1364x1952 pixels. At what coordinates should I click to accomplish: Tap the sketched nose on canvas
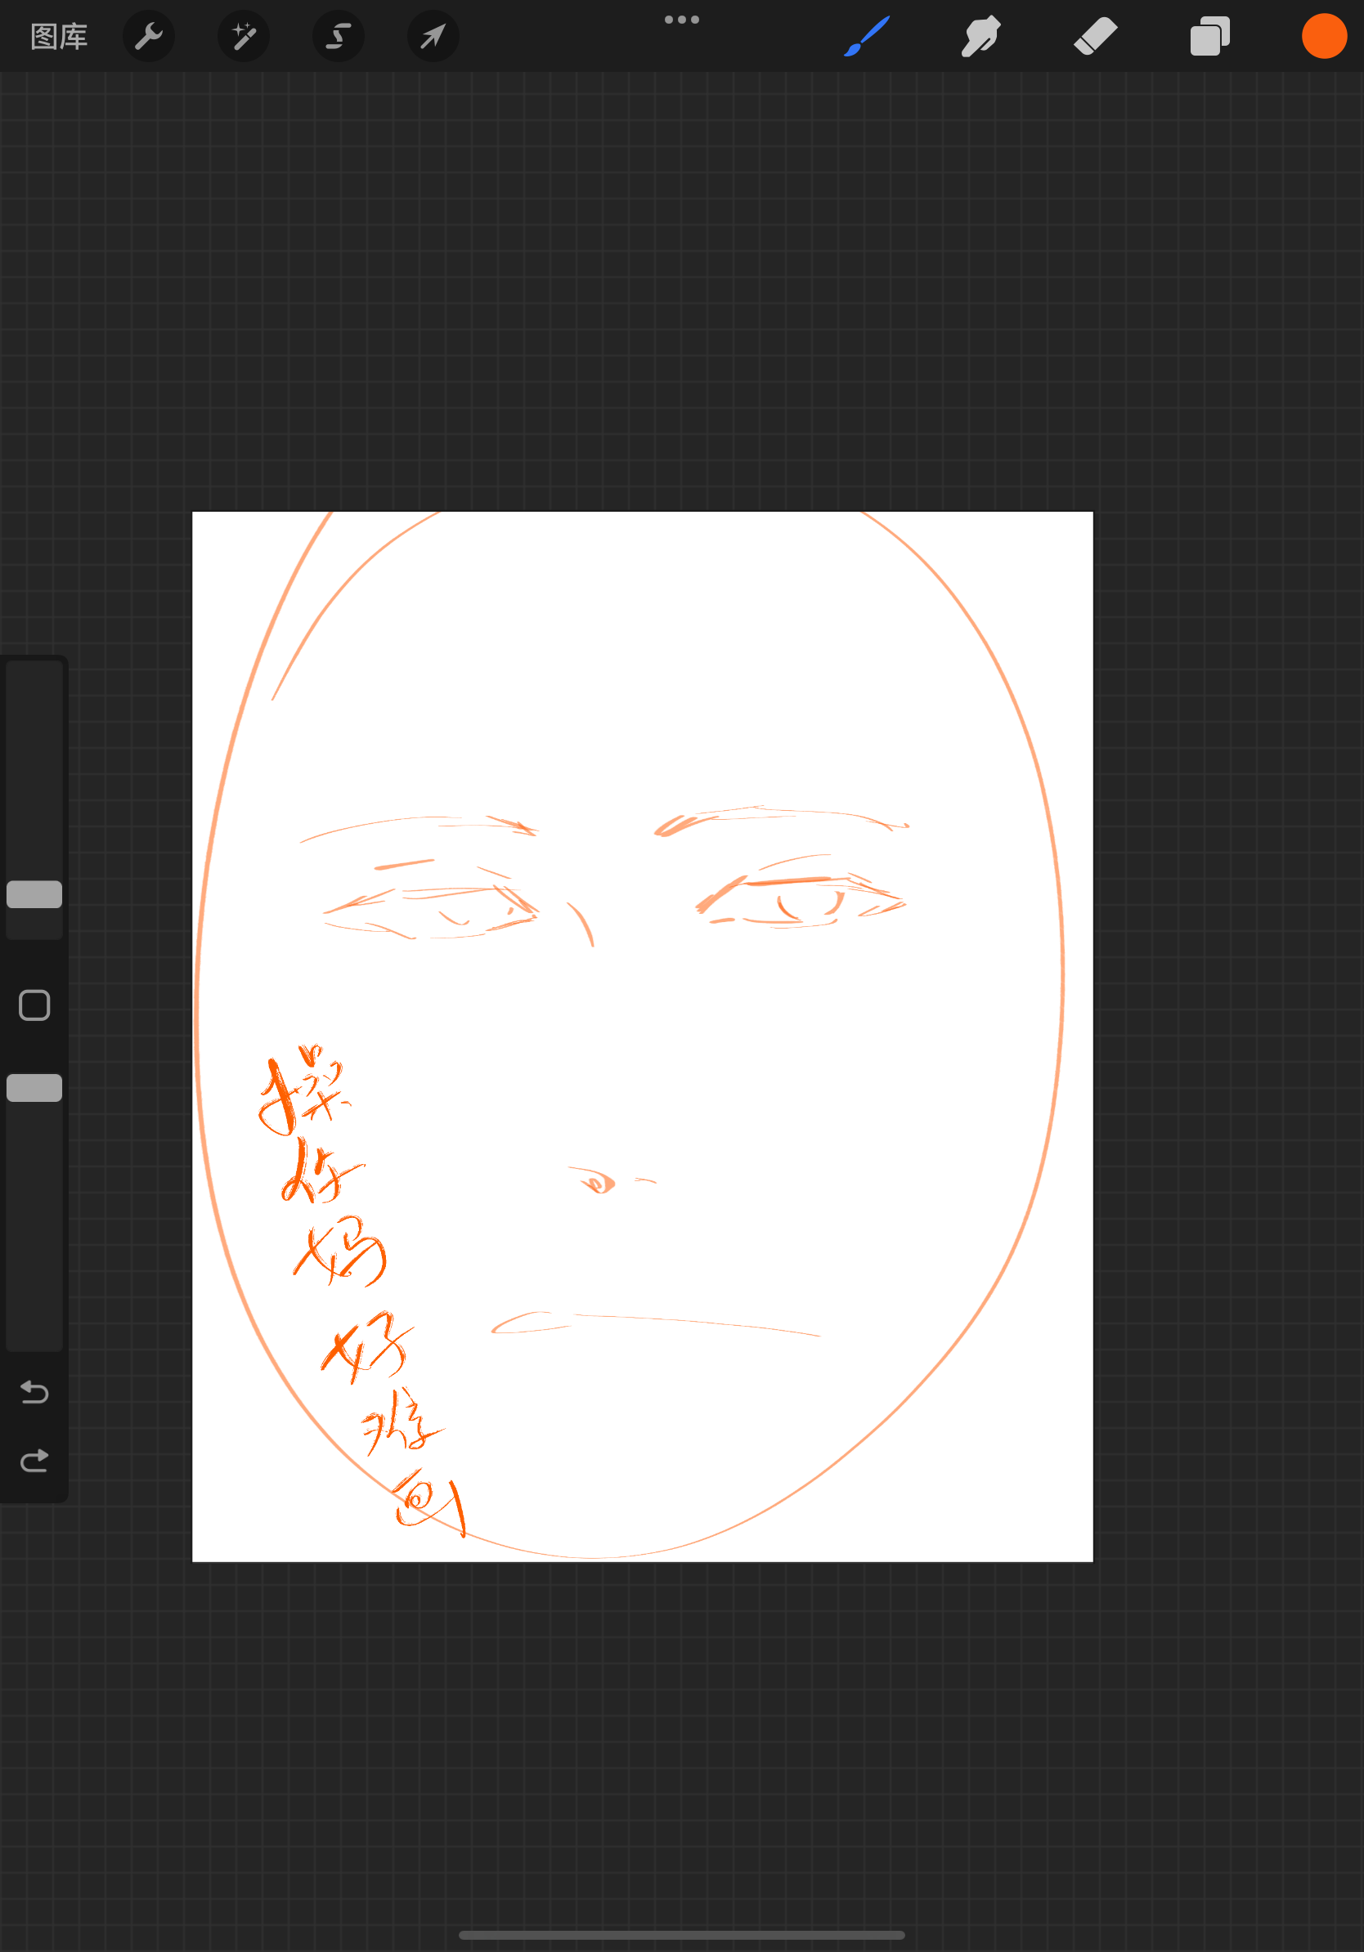[600, 1182]
